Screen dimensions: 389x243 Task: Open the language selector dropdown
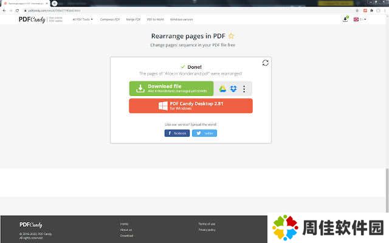click(359, 19)
